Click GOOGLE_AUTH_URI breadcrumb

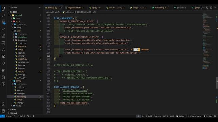point(86,12)
